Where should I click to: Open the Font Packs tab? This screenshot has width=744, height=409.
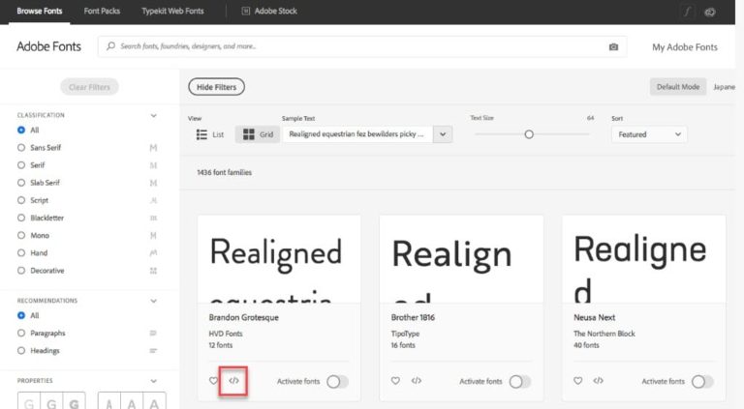coord(102,11)
